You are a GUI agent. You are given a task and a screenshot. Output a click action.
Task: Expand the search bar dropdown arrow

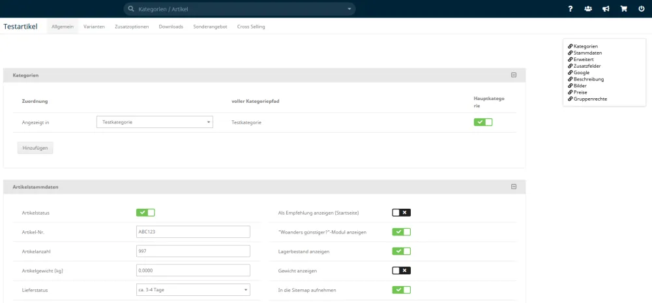(x=349, y=8)
